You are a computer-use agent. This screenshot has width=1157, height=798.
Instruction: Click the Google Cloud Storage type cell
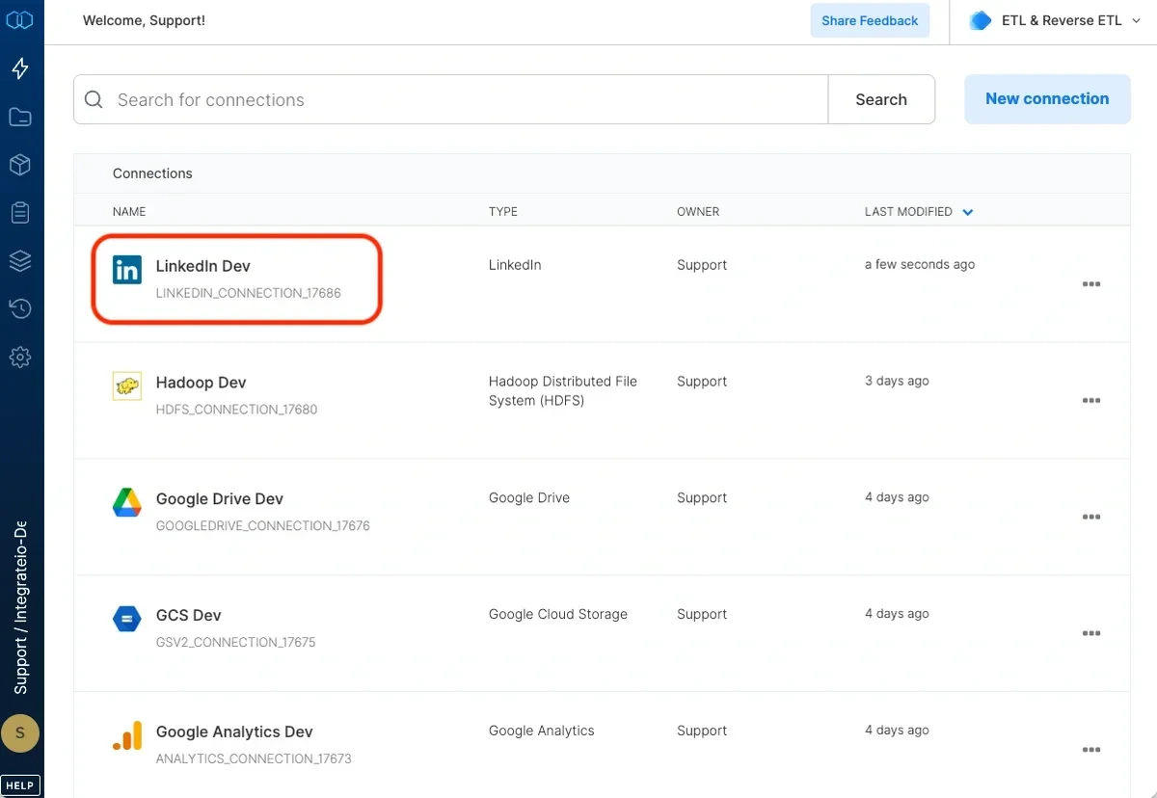558,614
